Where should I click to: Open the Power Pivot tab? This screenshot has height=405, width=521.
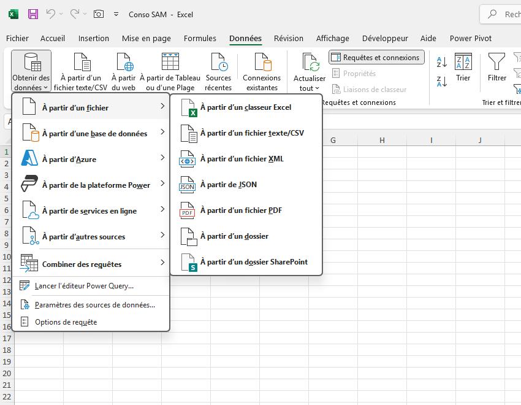point(471,38)
